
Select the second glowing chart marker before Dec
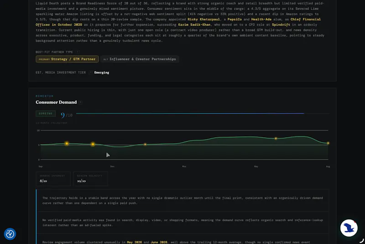[93, 144]
